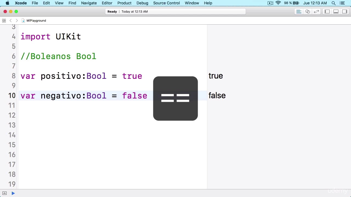Toggle the Navigator panel
The width and height of the screenshot is (351, 197).
coord(327,11)
